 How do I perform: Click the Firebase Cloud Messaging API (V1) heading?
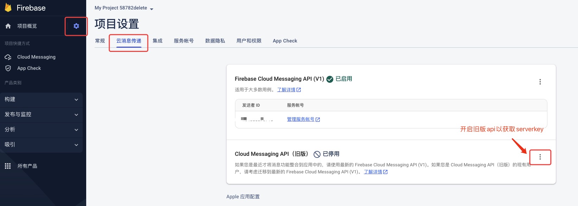[x=279, y=79]
